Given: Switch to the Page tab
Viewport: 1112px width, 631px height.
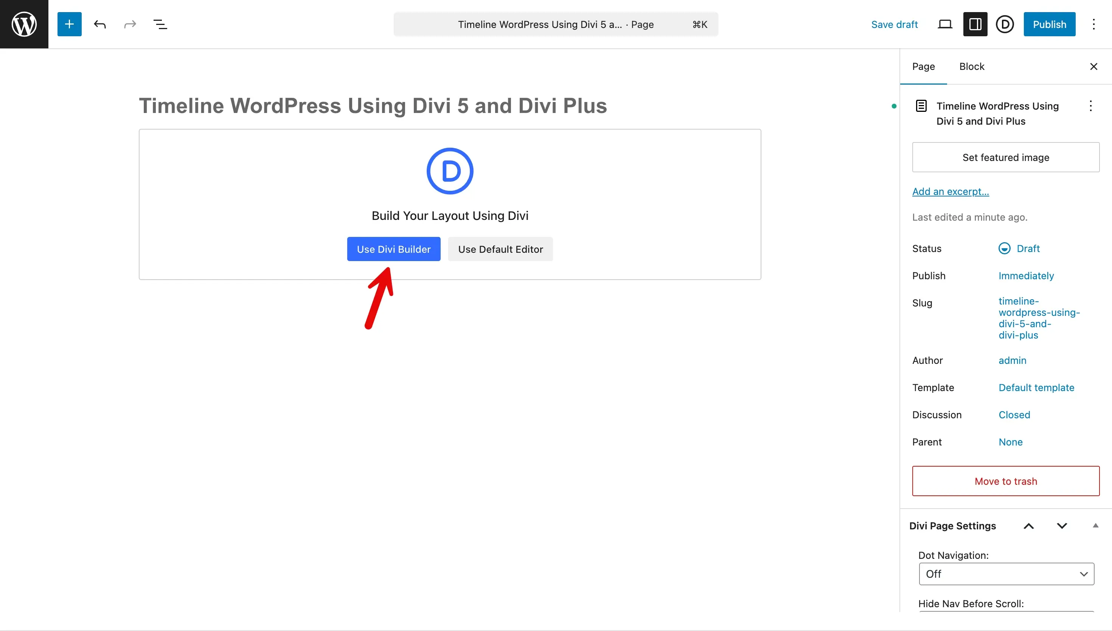Looking at the screenshot, I should (x=923, y=66).
